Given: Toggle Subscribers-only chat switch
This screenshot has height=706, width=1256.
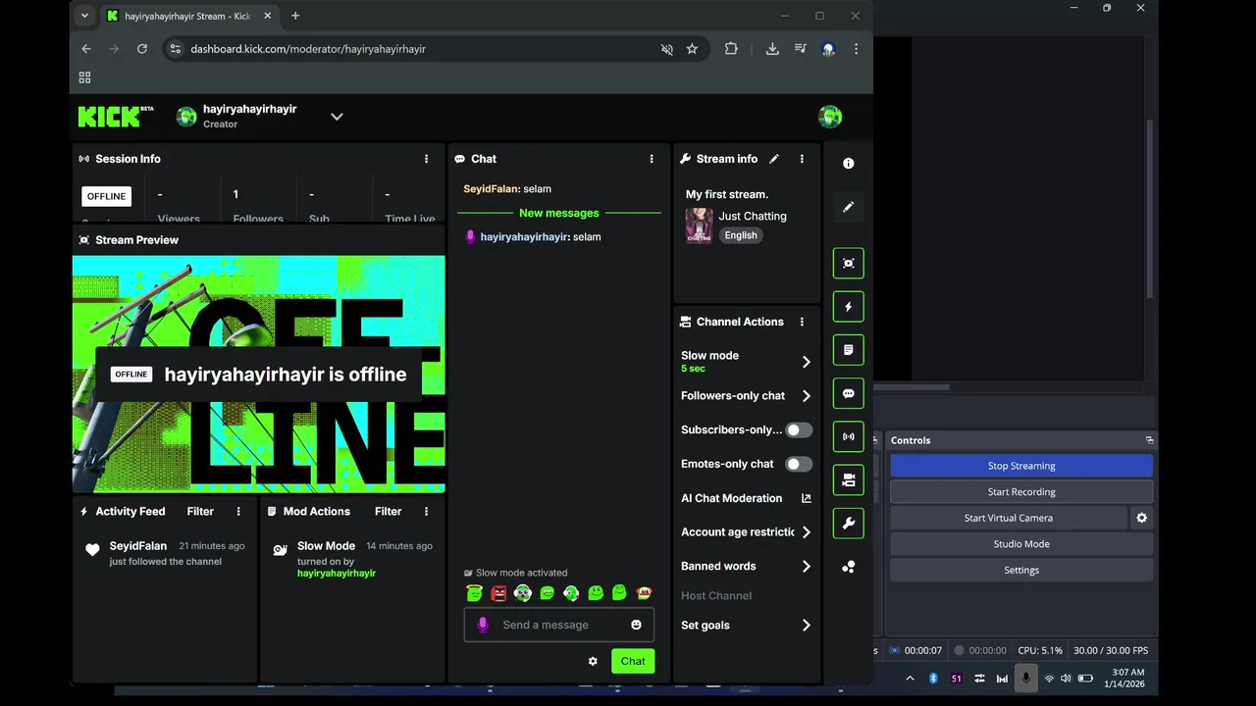Looking at the screenshot, I should coord(799,429).
